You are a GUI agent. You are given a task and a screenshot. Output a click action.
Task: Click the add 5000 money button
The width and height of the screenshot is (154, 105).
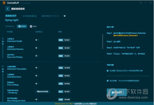pyautogui.click(x=42, y=92)
